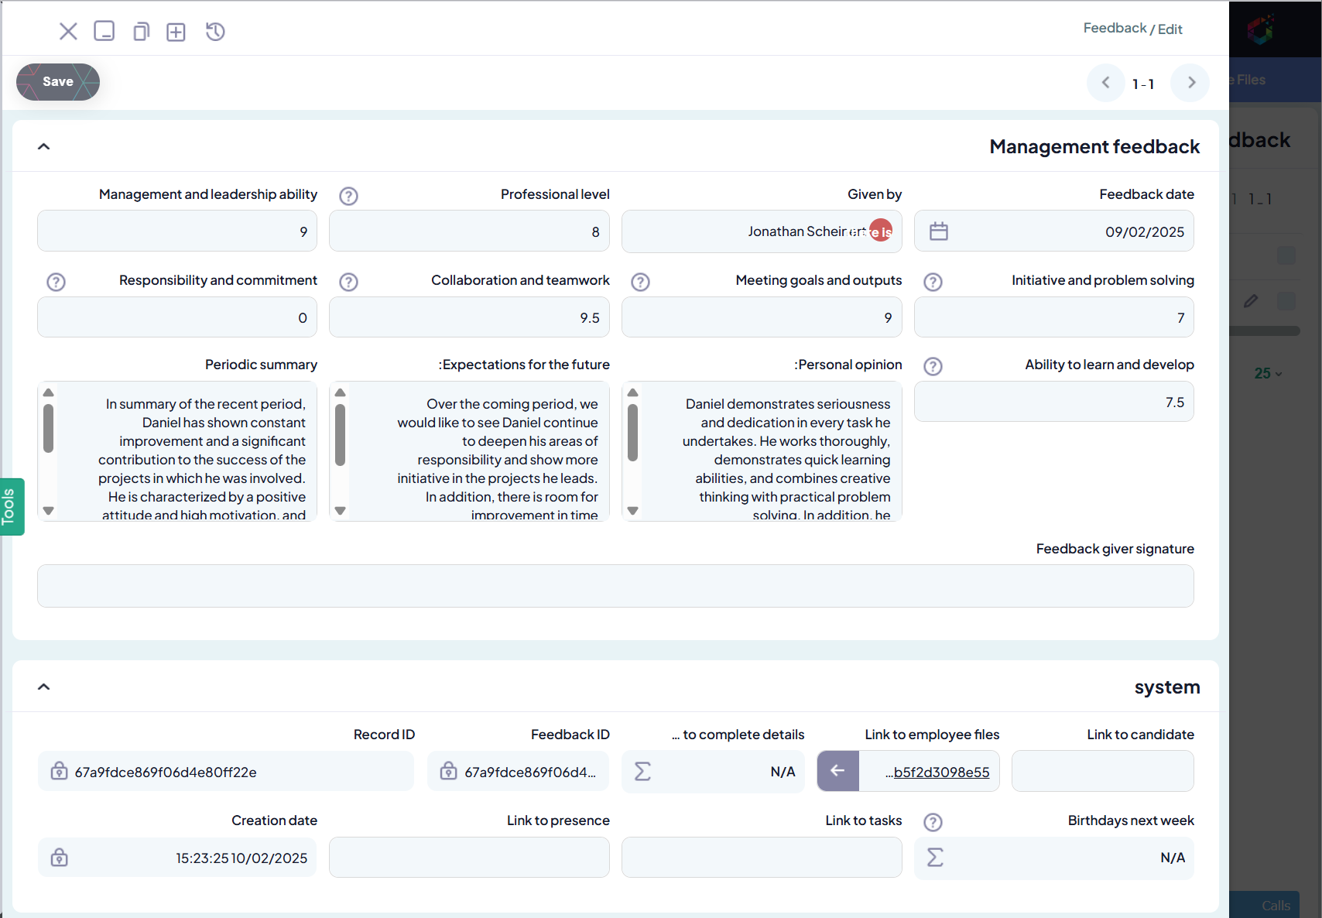Open the calendar picker for Feedback date

tap(938, 231)
